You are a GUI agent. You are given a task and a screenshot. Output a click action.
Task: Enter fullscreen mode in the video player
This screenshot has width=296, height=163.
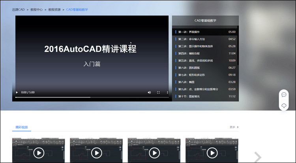click(158, 93)
